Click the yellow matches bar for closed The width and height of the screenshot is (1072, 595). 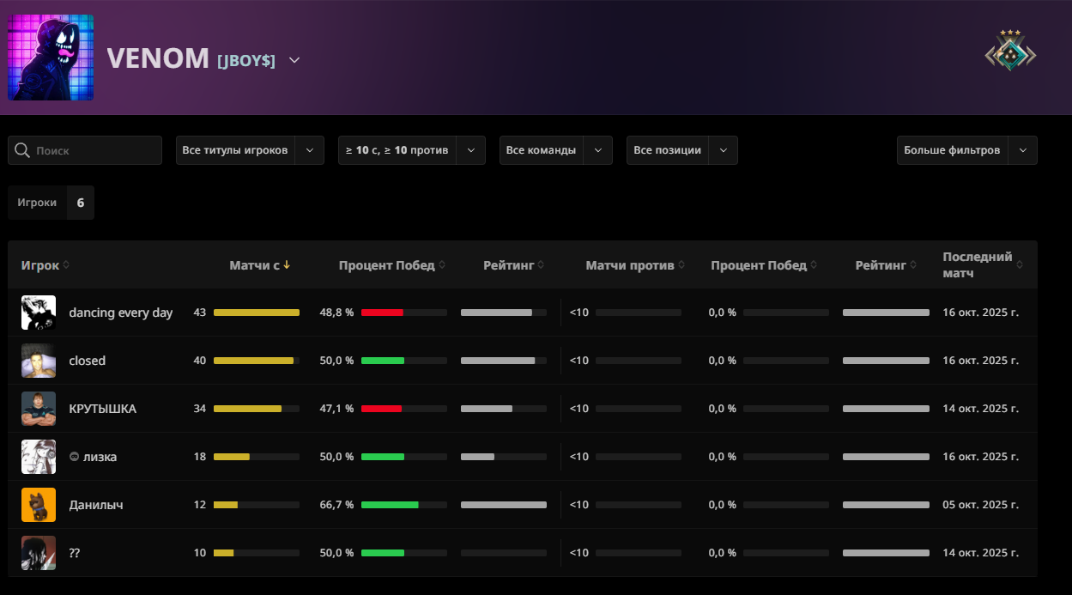click(x=254, y=361)
